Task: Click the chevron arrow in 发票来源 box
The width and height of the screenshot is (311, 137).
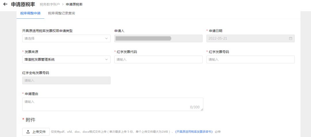Action: coord(106,59)
